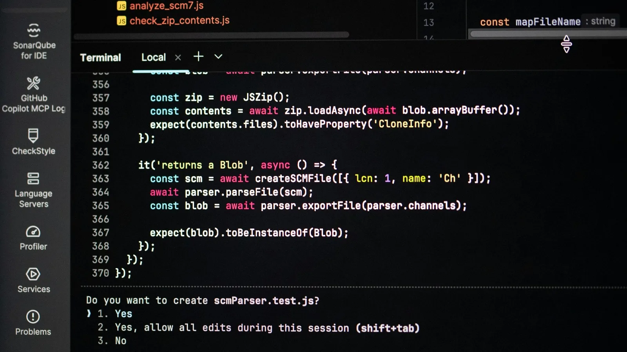Open the Language Servers panel
Screen dimensions: 627x352
pos(34,190)
